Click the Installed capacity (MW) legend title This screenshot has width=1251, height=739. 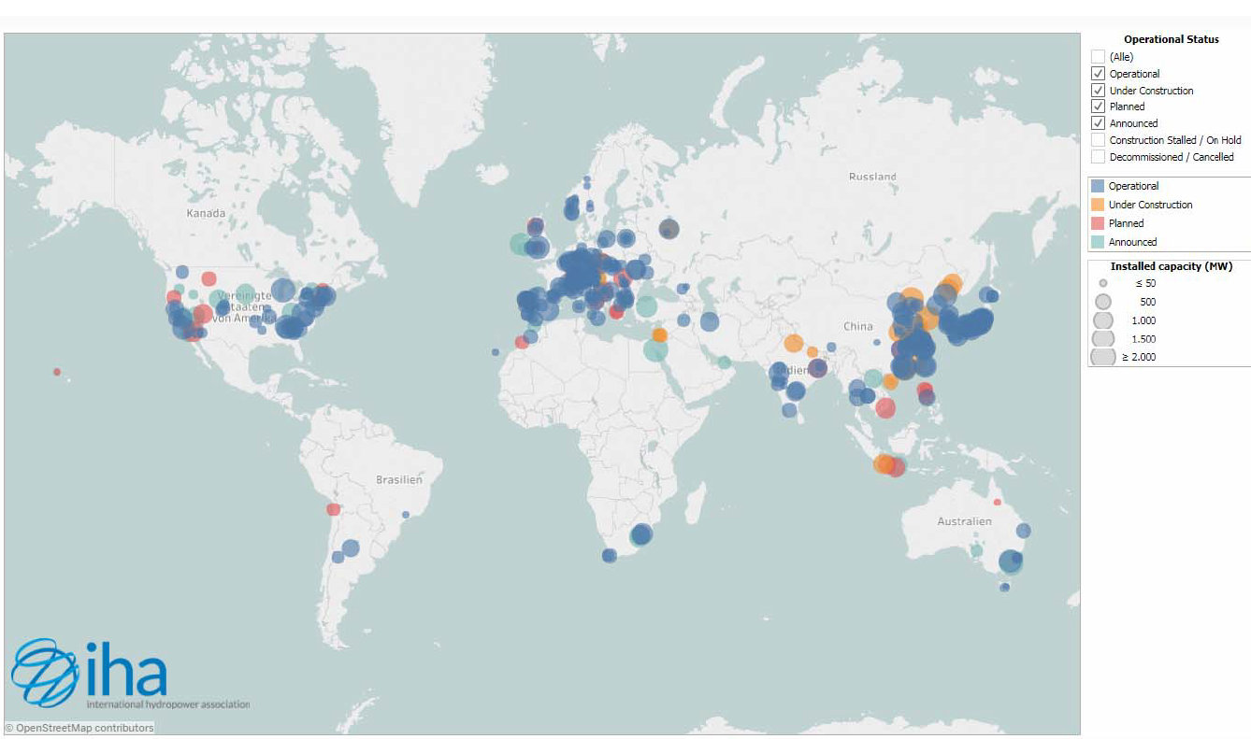(x=1170, y=266)
